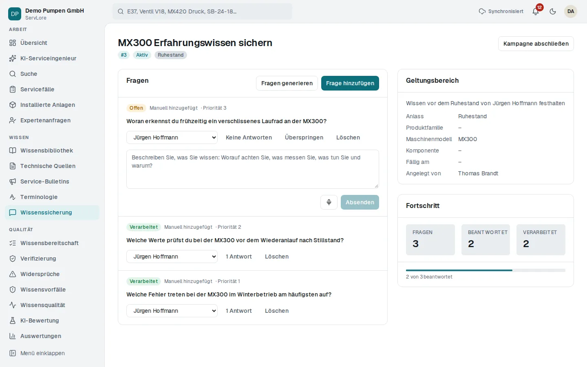Click the DP company logo
Image resolution: width=587 pixels, height=367 pixels.
15,14
